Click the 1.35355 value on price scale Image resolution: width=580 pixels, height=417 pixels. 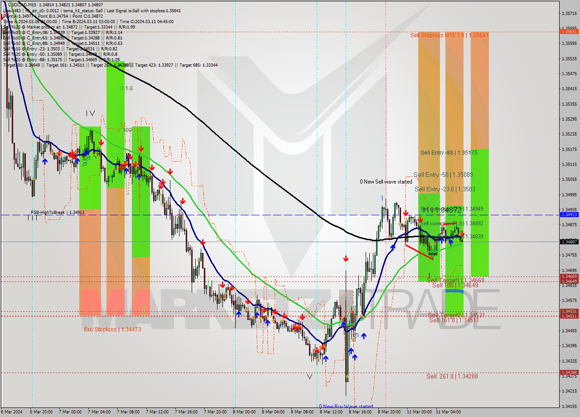coord(569,104)
